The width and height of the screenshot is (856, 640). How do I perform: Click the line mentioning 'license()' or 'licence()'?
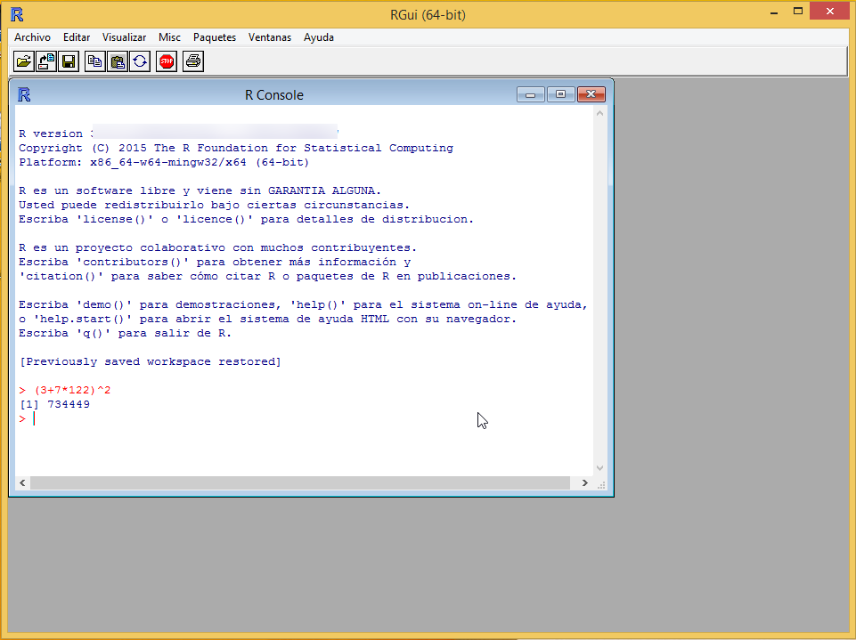[246, 219]
